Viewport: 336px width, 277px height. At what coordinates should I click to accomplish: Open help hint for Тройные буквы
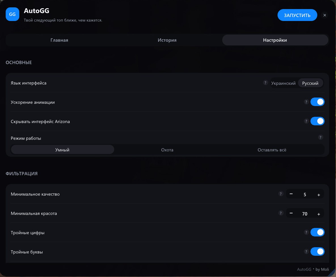click(x=306, y=252)
